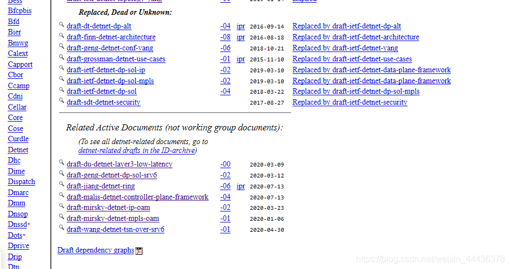The width and height of the screenshot is (510, 269).
Task: Follow Replaced by draft-ietf-detnet-use-cases link
Action: pos(352,59)
